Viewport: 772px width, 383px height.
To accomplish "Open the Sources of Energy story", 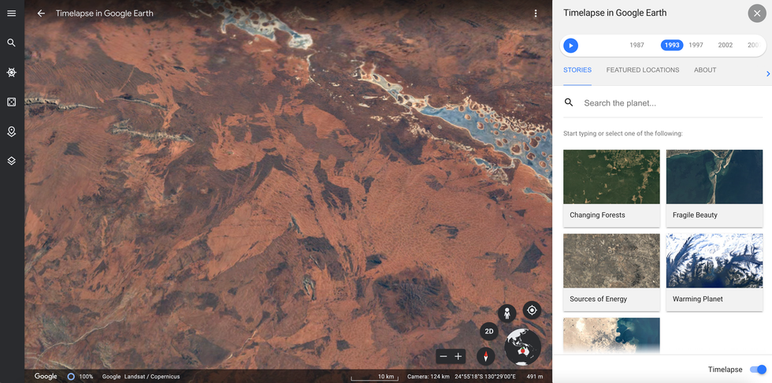I will [x=611, y=272].
